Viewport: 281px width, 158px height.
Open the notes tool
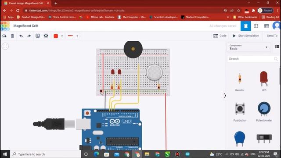37,36
